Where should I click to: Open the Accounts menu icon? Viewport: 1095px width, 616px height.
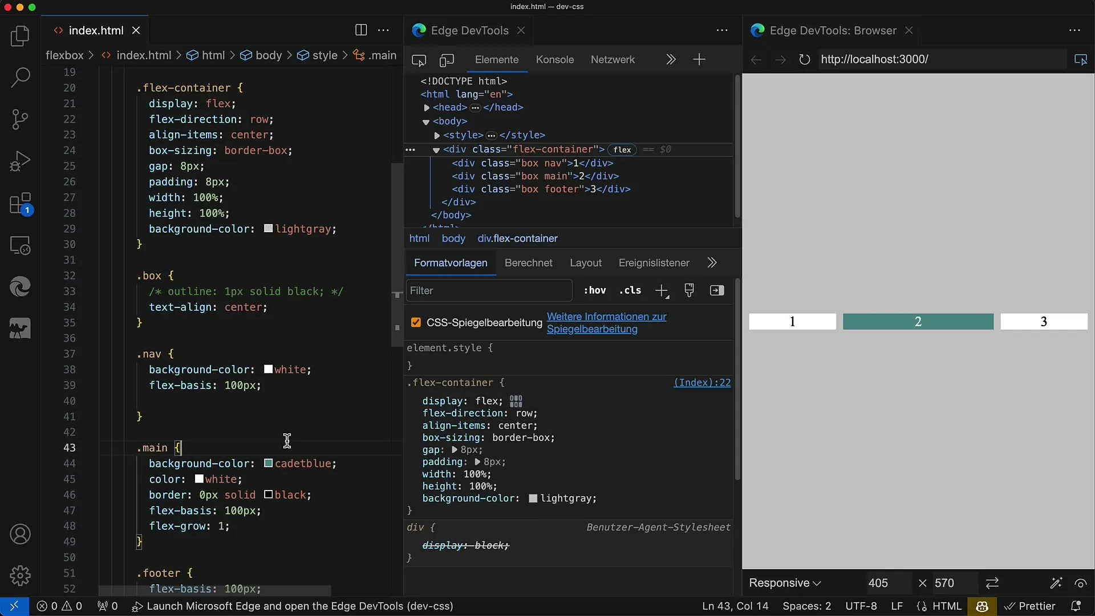point(20,534)
